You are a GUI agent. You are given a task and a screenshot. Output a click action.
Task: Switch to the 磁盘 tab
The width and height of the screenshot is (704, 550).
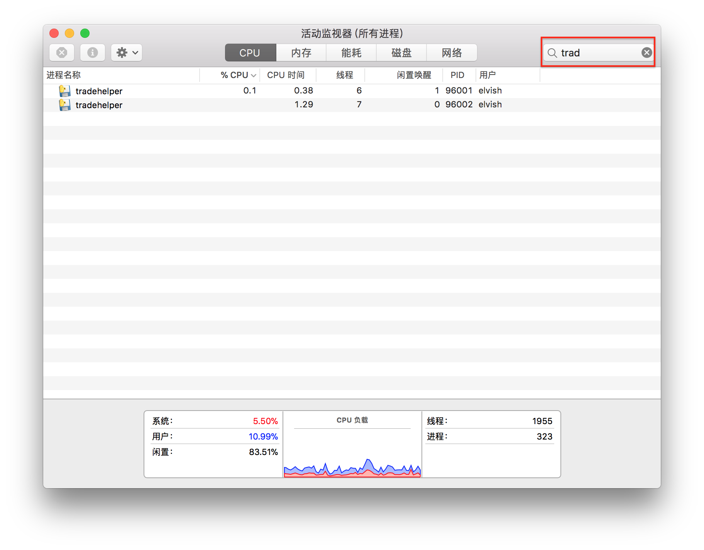401,53
